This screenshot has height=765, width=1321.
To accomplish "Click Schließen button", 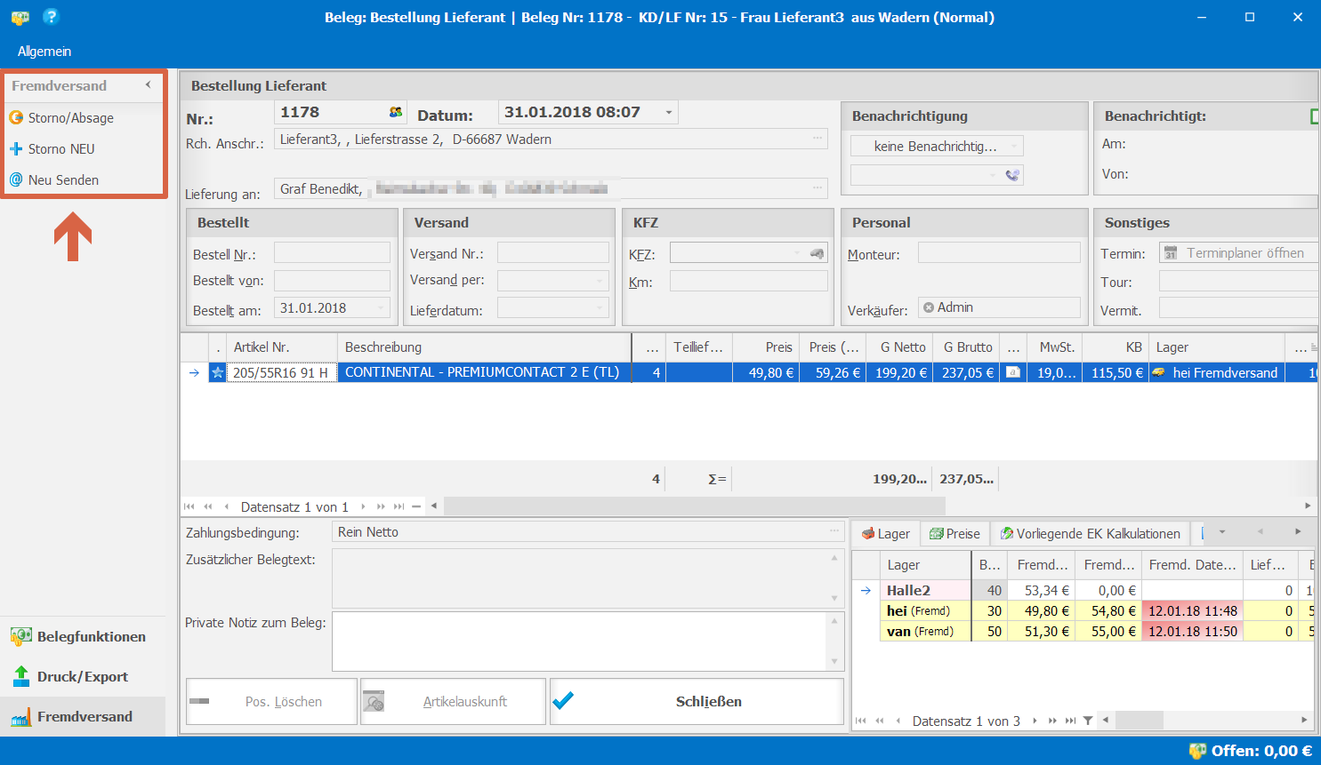I will [697, 701].
